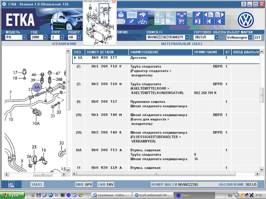Click the LexCom logo in the status bar

[11, 184]
